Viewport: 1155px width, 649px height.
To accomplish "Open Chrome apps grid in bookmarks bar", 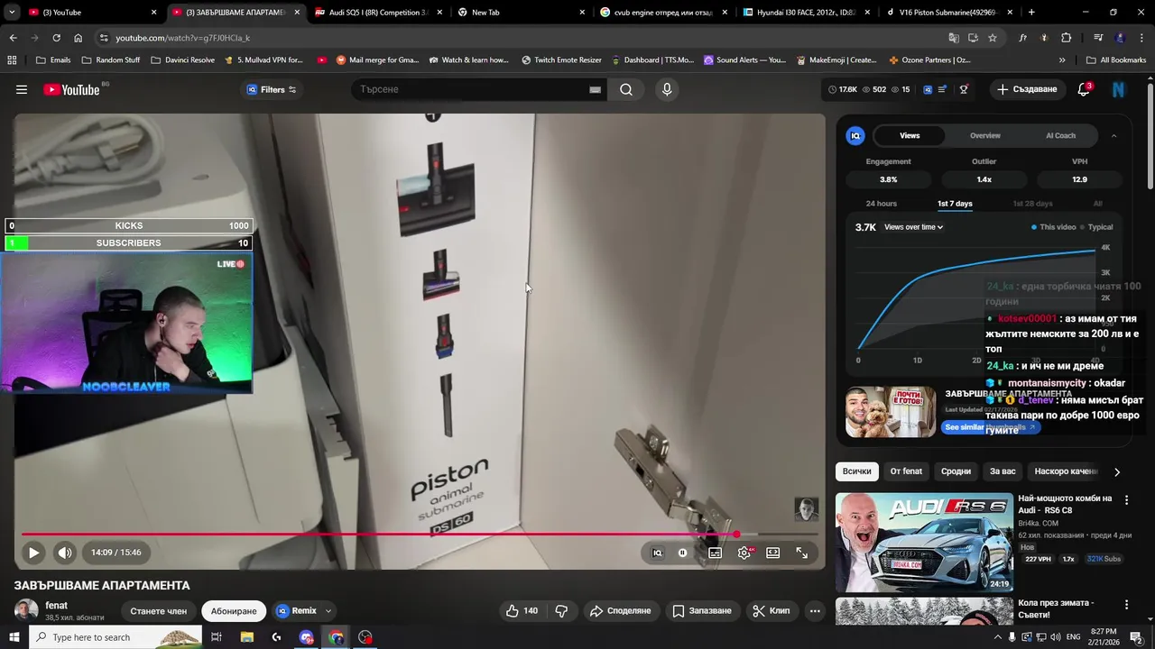I will (x=12, y=59).
